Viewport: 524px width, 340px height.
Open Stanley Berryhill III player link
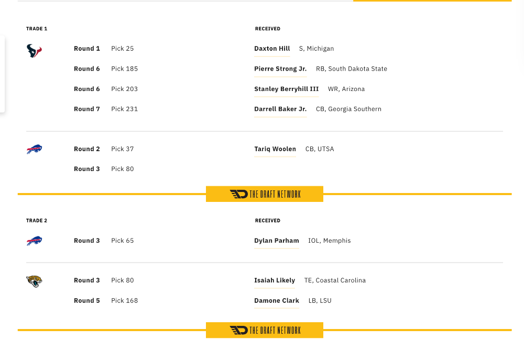[x=287, y=89]
